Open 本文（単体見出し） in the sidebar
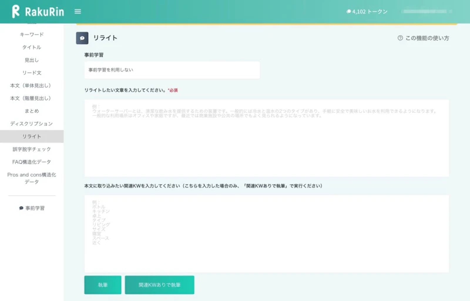Screen dimensions: 470x301 (32, 85)
